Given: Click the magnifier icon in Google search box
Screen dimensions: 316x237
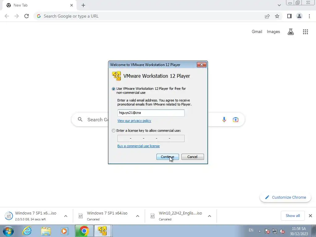Looking at the screenshot, I should (x=80, y=119).
